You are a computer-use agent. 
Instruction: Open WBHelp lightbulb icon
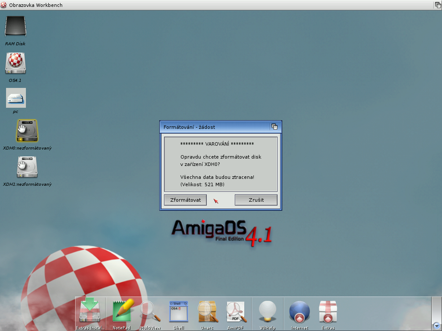pos(267,311)
